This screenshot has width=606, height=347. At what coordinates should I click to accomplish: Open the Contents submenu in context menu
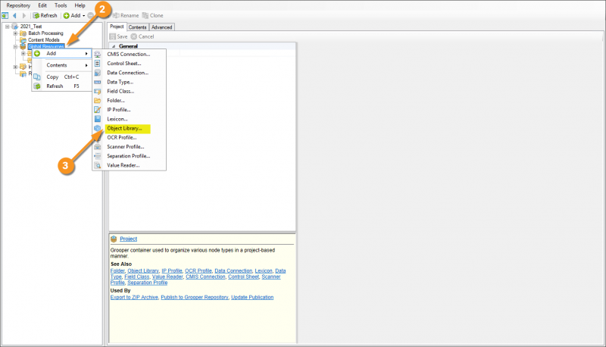coord(62,65)
